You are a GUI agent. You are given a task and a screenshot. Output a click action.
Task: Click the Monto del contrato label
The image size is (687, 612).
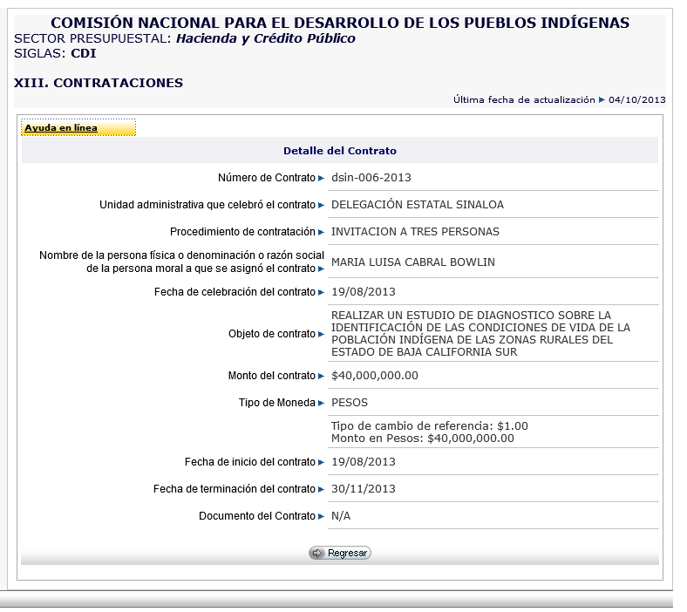(272, 376)
